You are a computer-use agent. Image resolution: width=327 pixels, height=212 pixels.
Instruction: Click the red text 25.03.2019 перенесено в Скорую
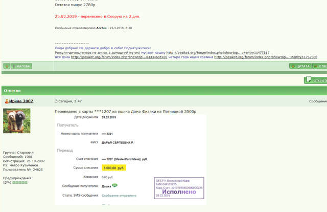(x=98, y=16)
